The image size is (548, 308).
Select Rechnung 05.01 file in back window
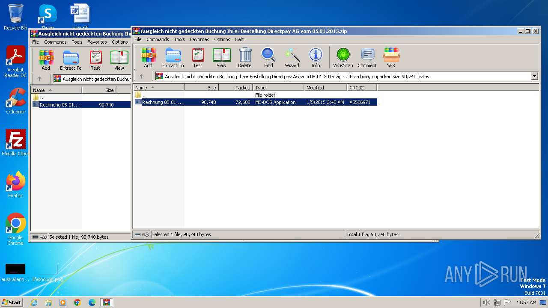[x=81, y=105]
